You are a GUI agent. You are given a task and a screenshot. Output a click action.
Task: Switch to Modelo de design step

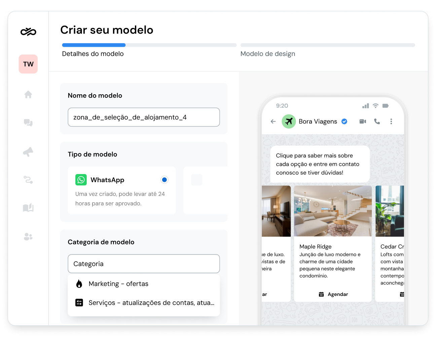pyautogui.click(x=268, y=54)
